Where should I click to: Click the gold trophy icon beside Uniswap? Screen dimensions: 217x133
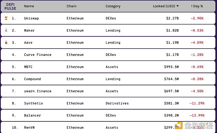click(x=6, y=18)
